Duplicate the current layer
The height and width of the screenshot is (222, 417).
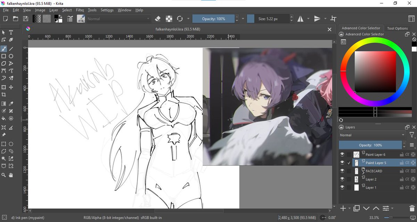coord(356,208)
